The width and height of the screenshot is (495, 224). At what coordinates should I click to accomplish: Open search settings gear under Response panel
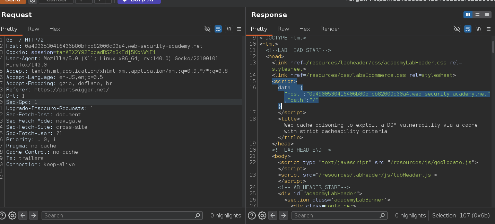coord(262,215)
